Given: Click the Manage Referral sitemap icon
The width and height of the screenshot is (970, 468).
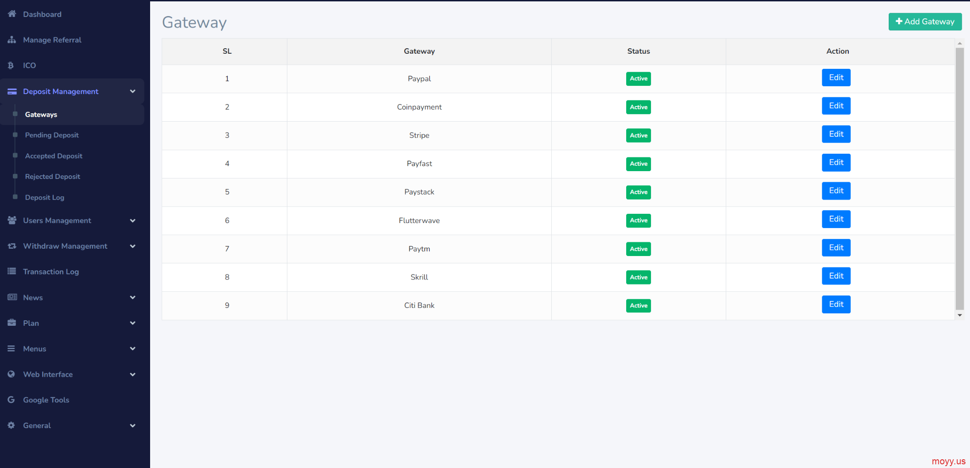Looking at the screenshot, I should tap(12, 39).
